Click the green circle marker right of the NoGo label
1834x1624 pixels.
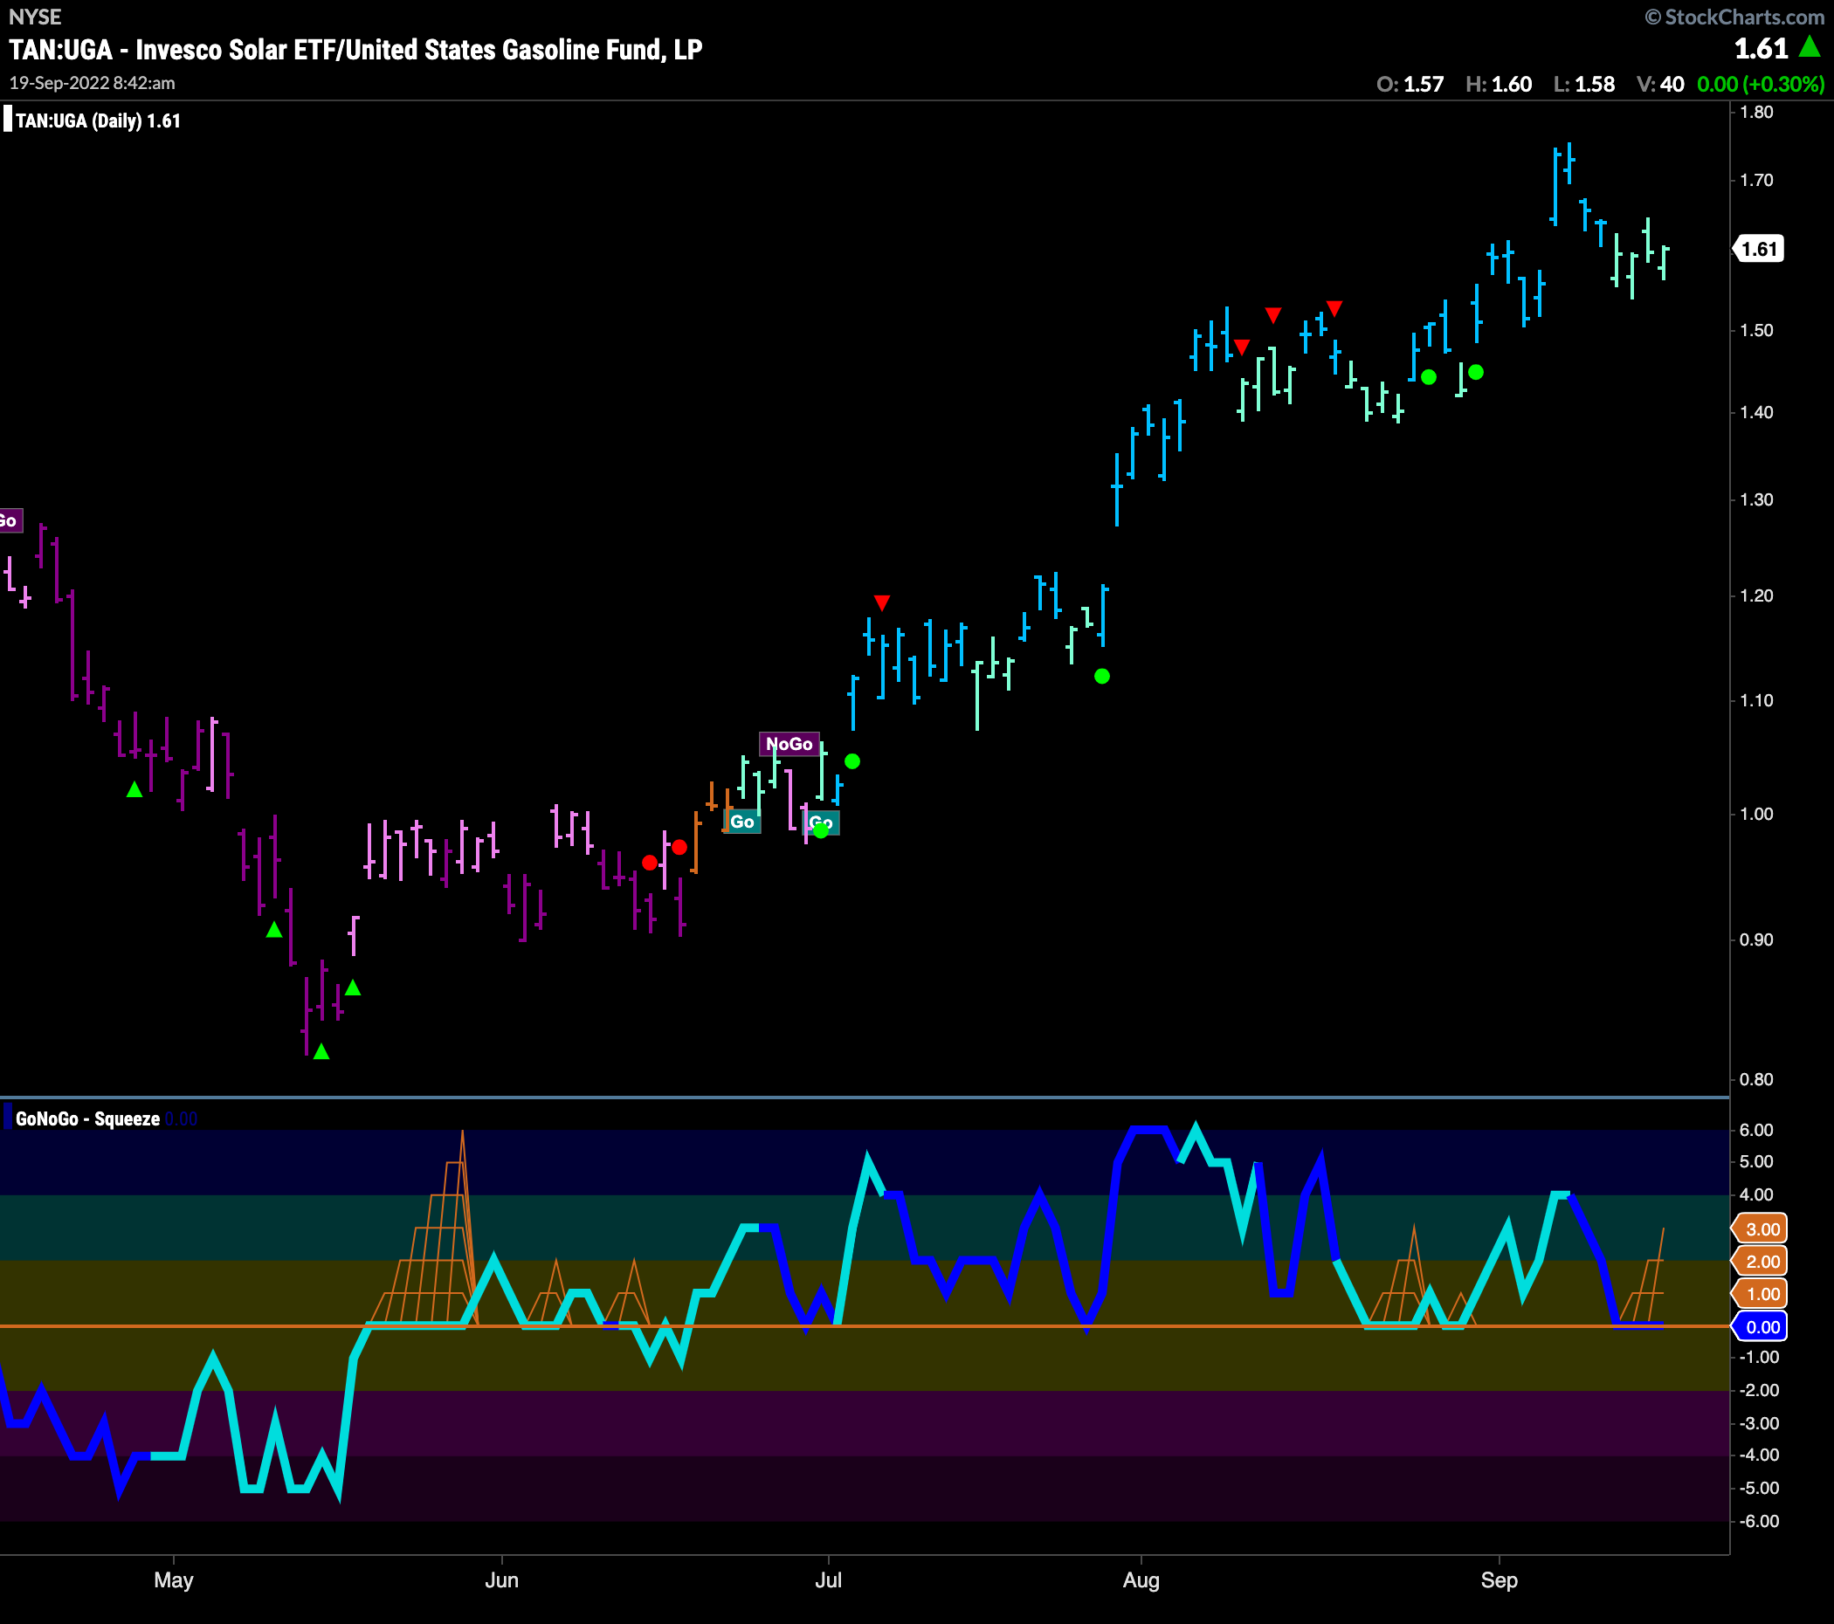click(x=852, y=760)
